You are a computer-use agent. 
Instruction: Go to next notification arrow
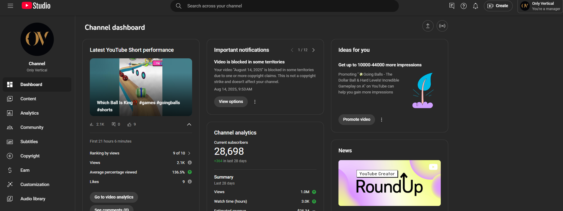(313, 50)
